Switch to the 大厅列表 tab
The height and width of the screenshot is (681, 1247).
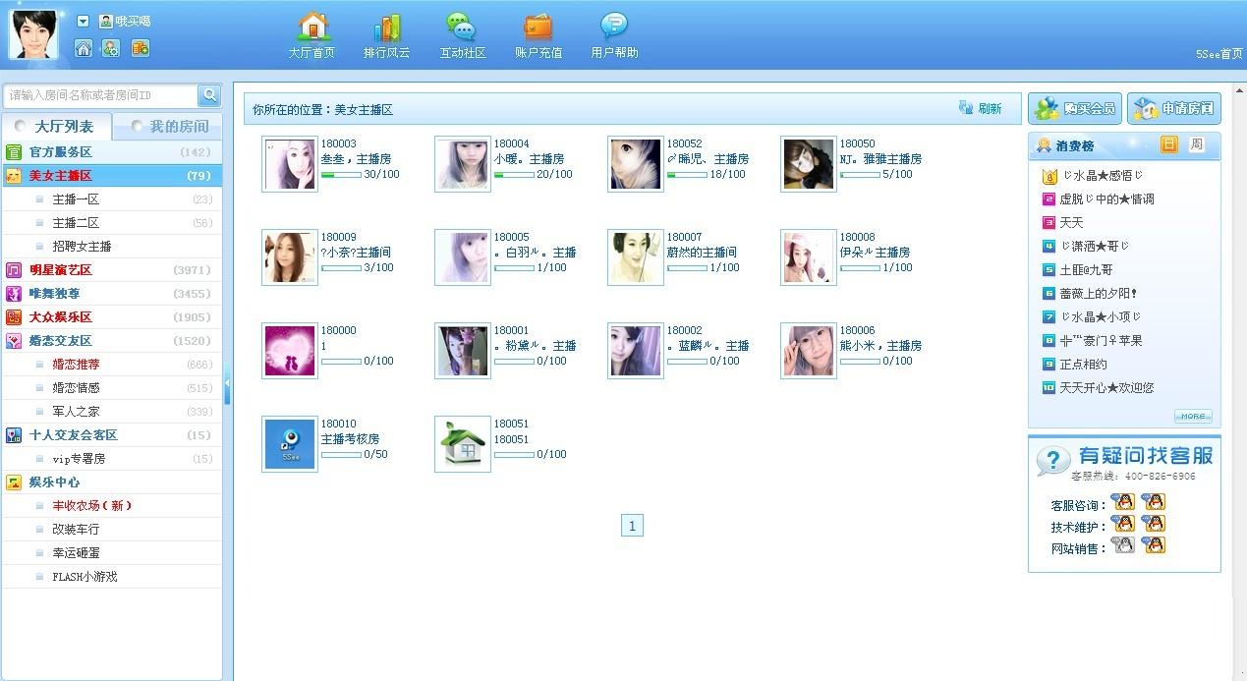point(57,127)
